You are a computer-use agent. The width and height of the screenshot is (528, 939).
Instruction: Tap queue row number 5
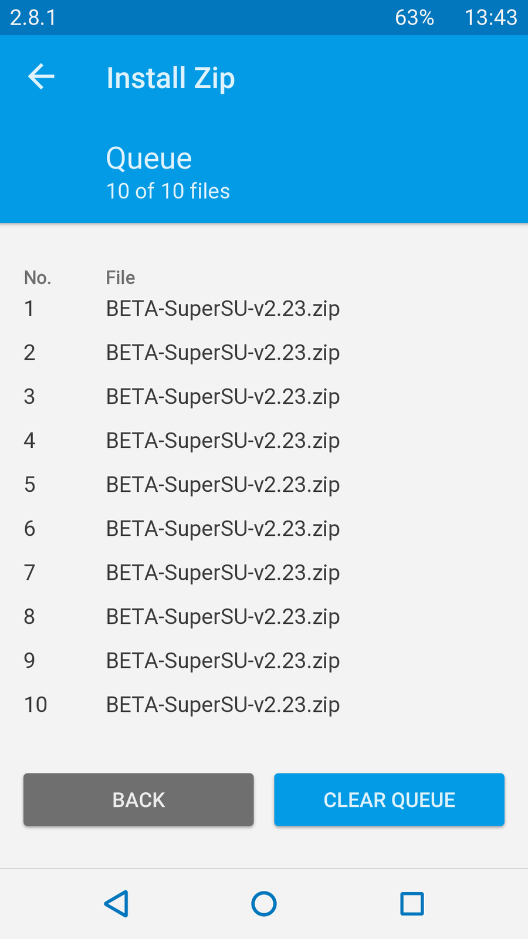(x=222, y=485)
